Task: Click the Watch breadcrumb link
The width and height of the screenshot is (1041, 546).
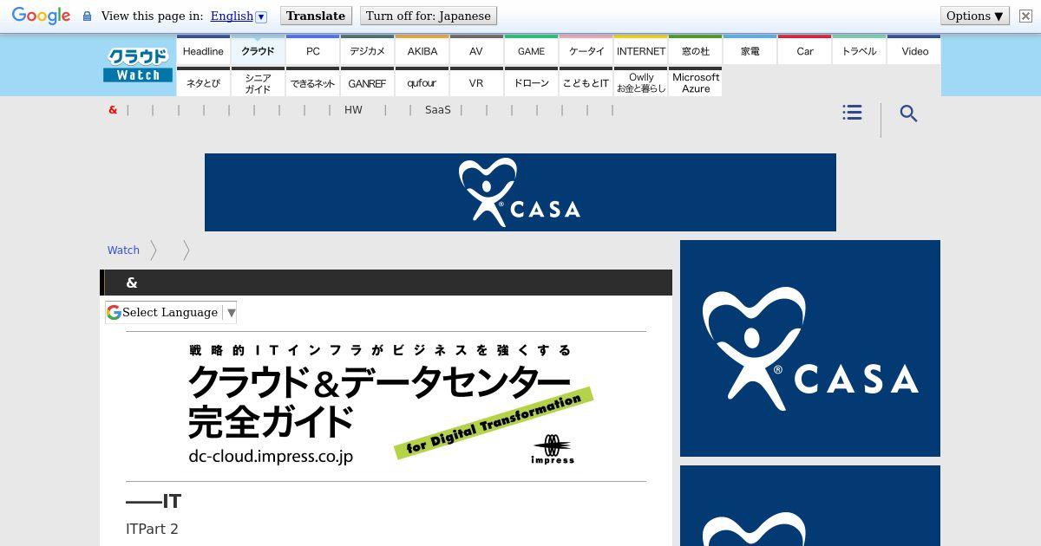Action: click(123, 250)
